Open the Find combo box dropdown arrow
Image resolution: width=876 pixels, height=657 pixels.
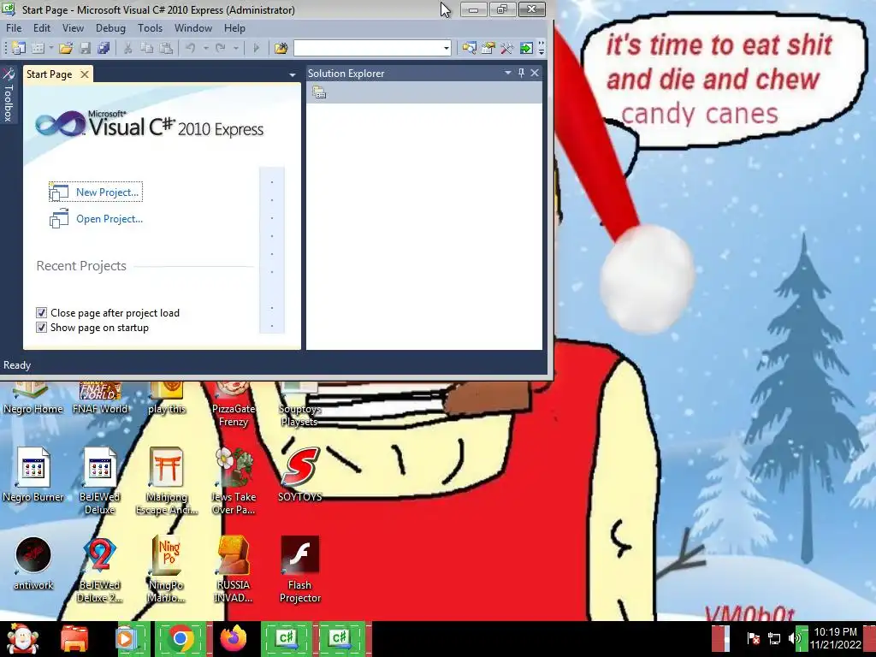tap(447, 49)
